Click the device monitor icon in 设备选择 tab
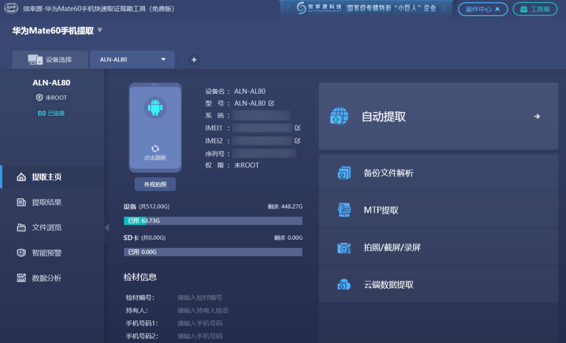The width and height of the screenshot is (566, 343). [x=35, y=60]
